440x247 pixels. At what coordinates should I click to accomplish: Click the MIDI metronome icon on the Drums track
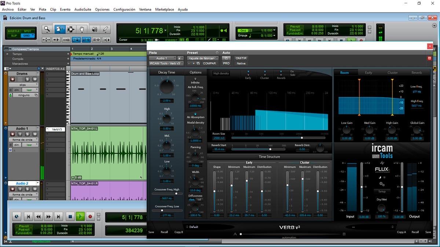[10, 95]
